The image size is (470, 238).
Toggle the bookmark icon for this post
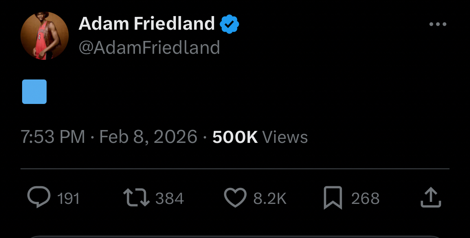point(333,198)
